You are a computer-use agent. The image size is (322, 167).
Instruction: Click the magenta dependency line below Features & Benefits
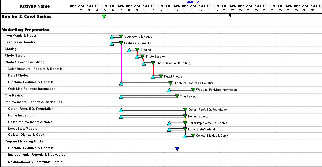[x=121, y=63]
